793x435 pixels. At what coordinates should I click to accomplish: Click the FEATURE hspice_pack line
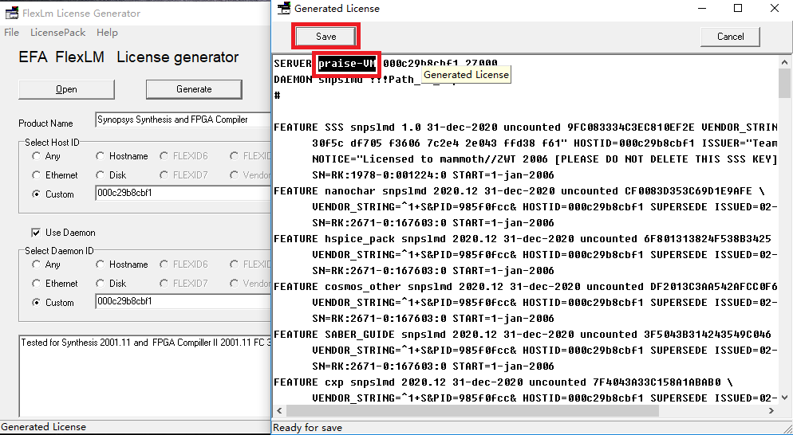pos(523,238)
